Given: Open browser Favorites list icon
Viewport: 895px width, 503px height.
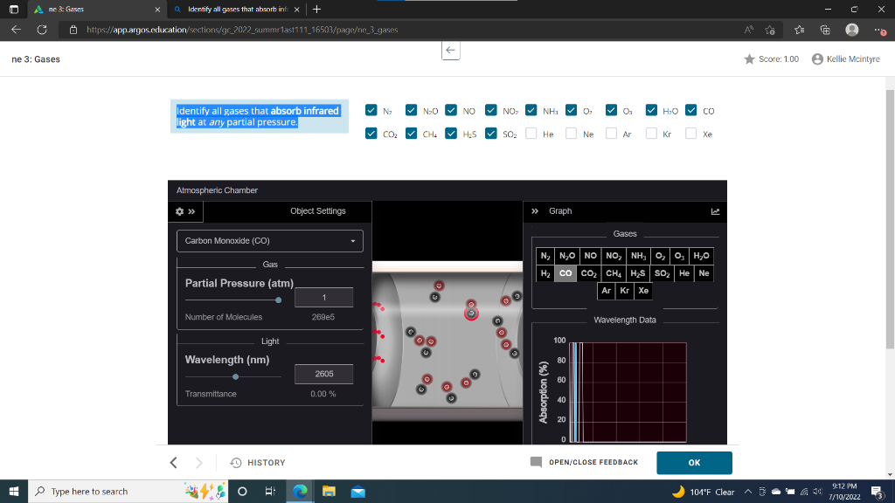Looking at the screenshot, I should [x=799, y=30].
